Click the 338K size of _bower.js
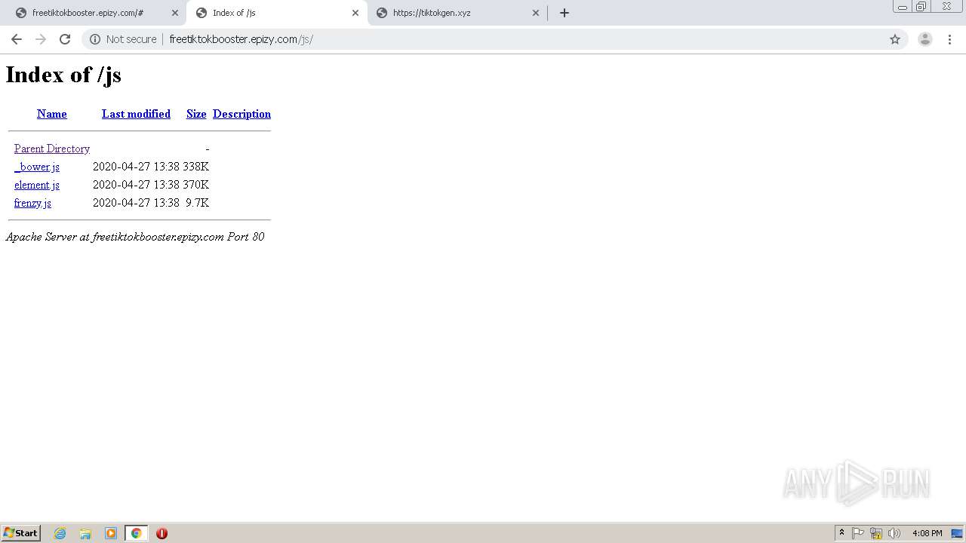966x543 pixels. 196,167
